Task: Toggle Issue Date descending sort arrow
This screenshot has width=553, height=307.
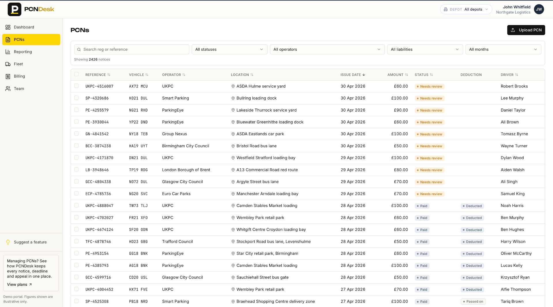Action: coord(364,75)
